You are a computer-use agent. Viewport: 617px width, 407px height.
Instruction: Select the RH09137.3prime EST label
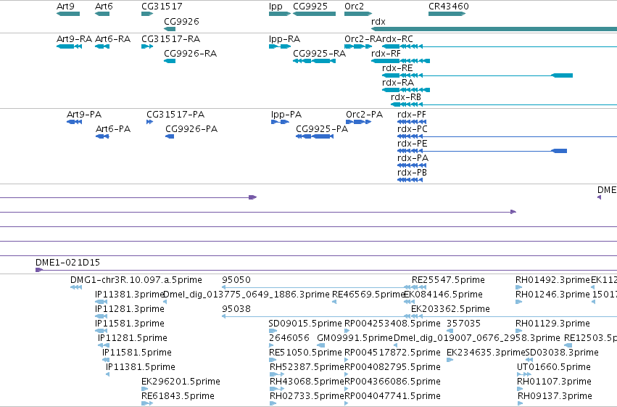555,396
